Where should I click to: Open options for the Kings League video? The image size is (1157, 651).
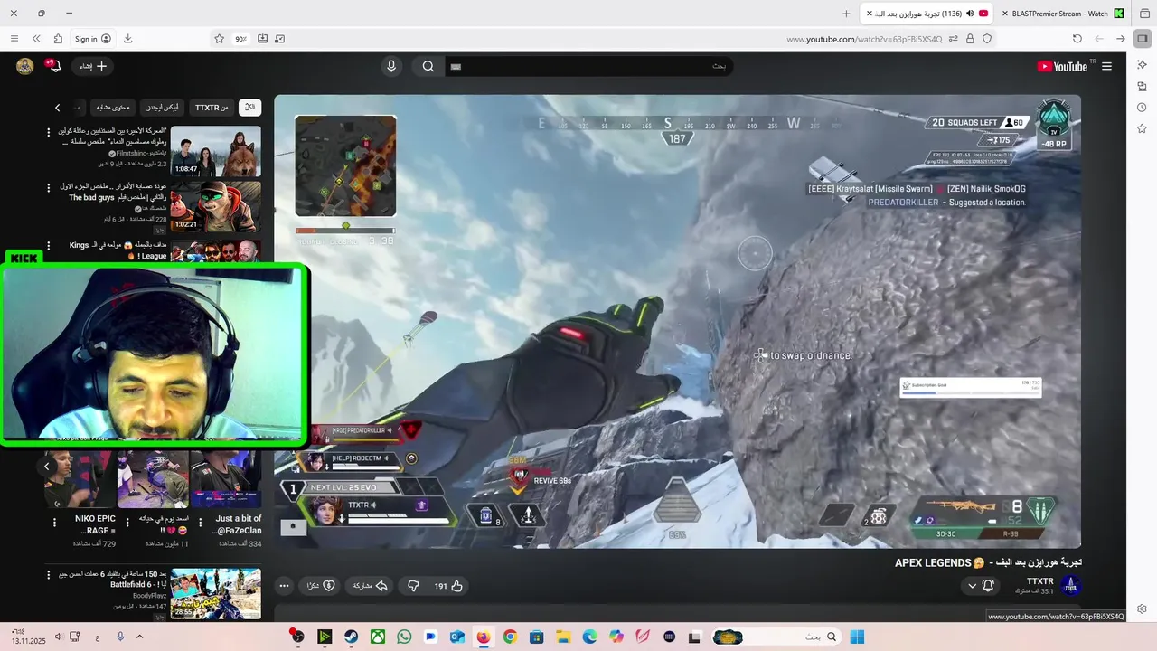point(49,245)
